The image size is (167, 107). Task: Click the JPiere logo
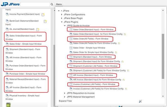click(10, 4)
